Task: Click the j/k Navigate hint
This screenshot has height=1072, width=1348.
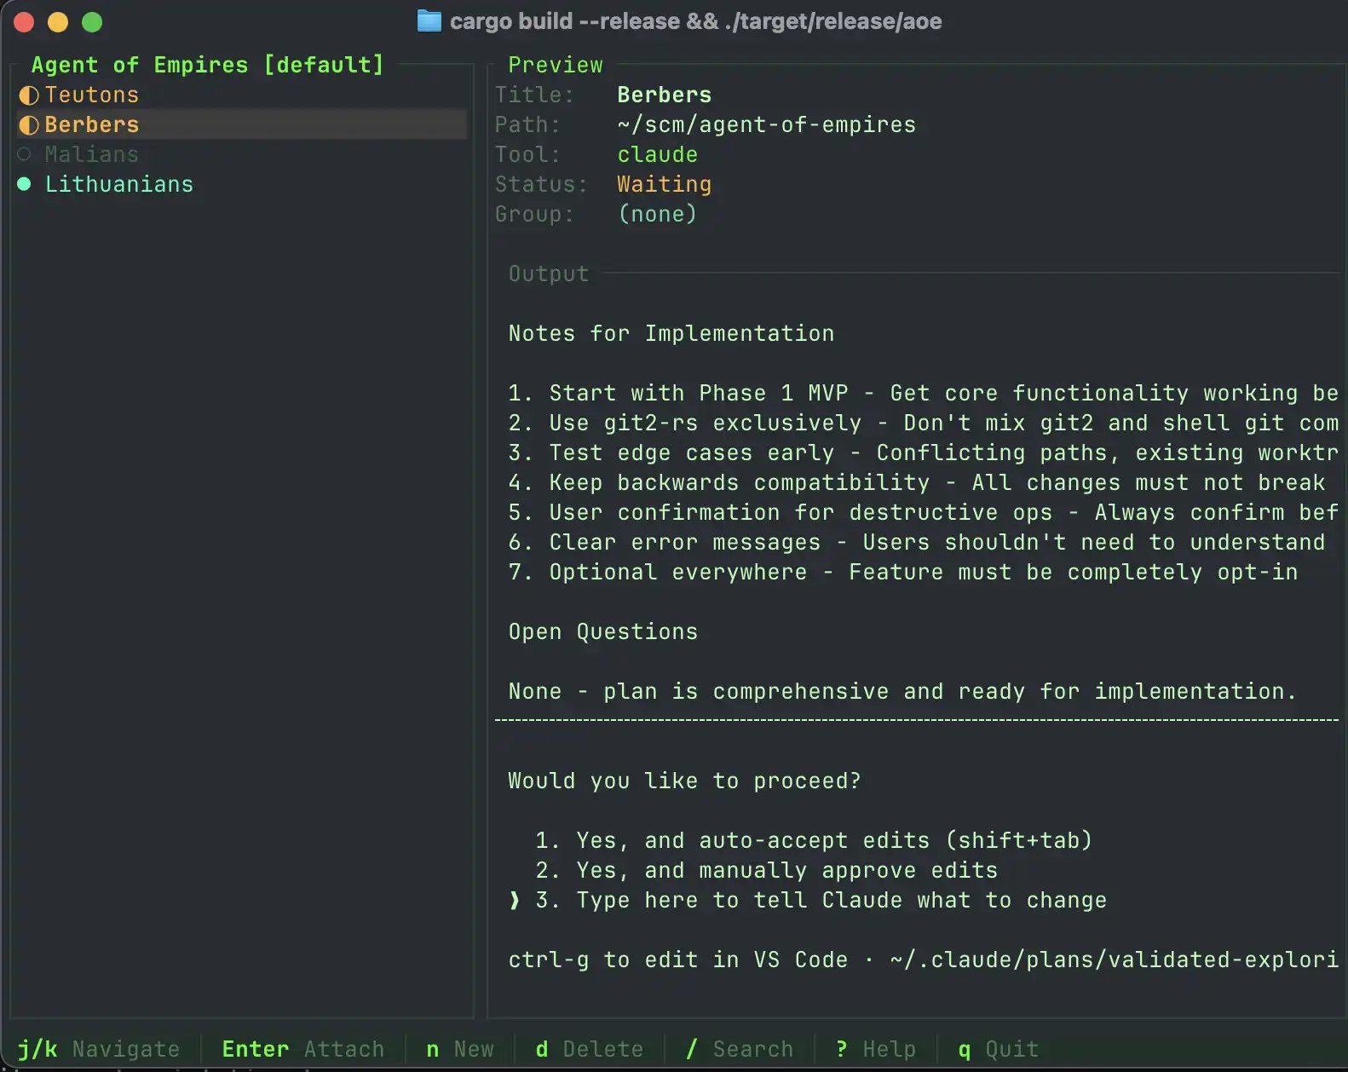Action: click(99, 1049)
